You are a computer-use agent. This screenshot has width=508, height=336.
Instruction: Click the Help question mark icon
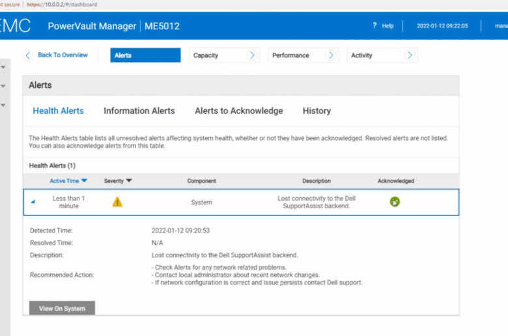click(374, 25)
